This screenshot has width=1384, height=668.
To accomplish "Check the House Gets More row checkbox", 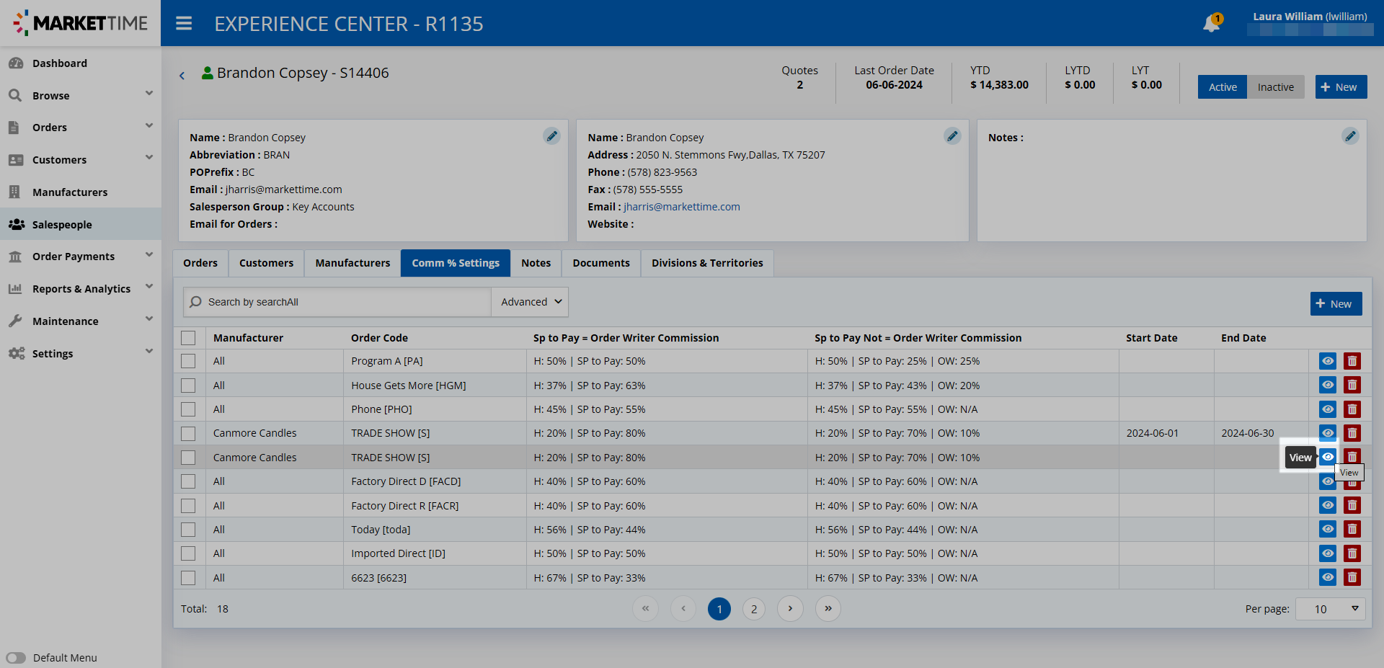I will 188,386.
